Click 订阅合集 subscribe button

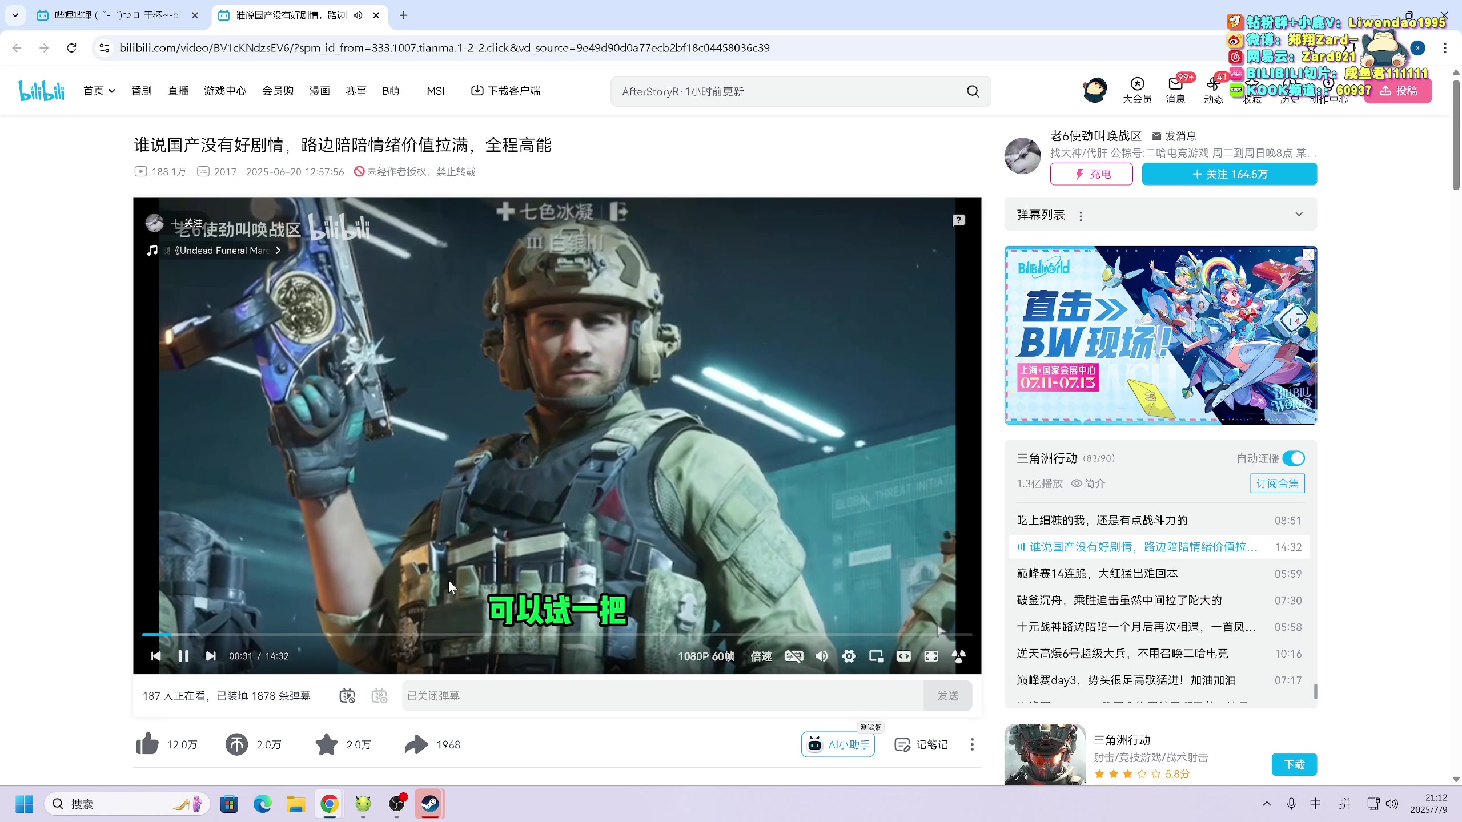(x=1277, y=483)
